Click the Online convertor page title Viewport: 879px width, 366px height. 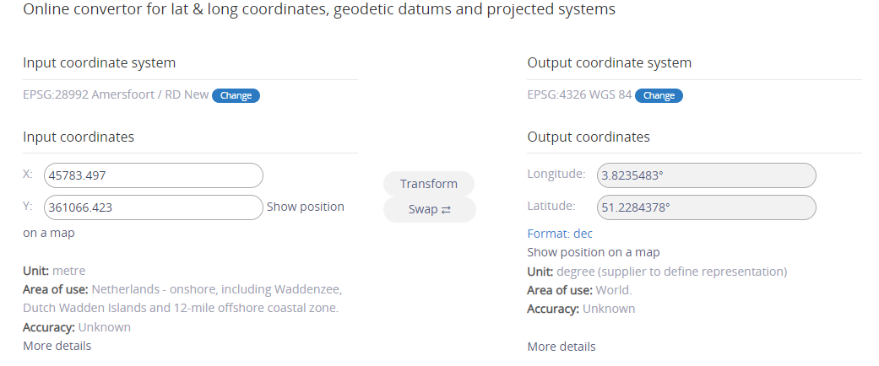(x=318, y=10)
